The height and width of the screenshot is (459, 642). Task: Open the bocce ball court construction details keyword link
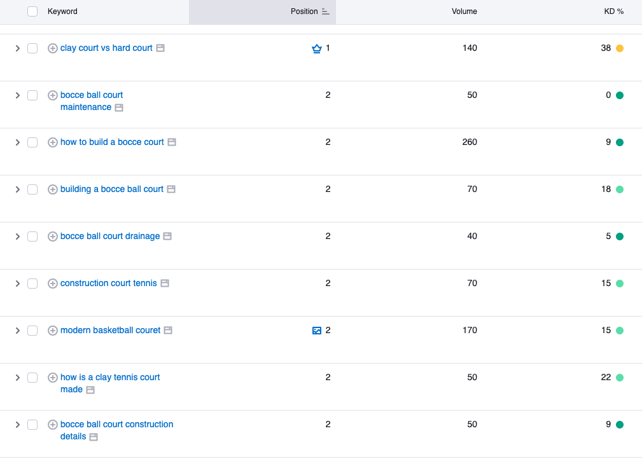tap(116, 425)
